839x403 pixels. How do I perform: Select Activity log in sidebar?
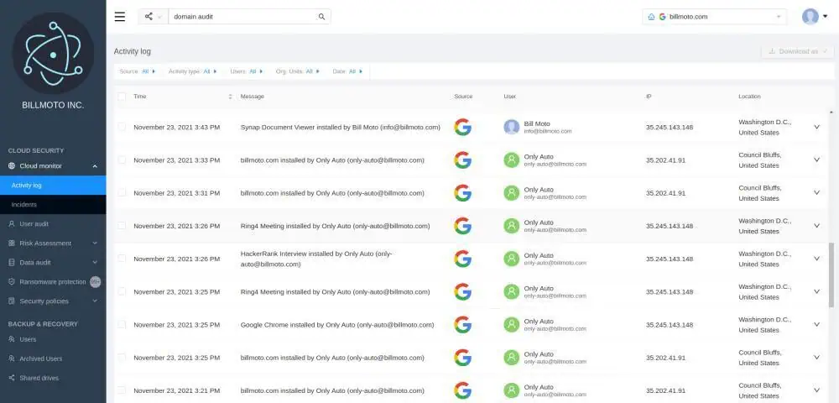pyautogui.click(x=53, y=186)
